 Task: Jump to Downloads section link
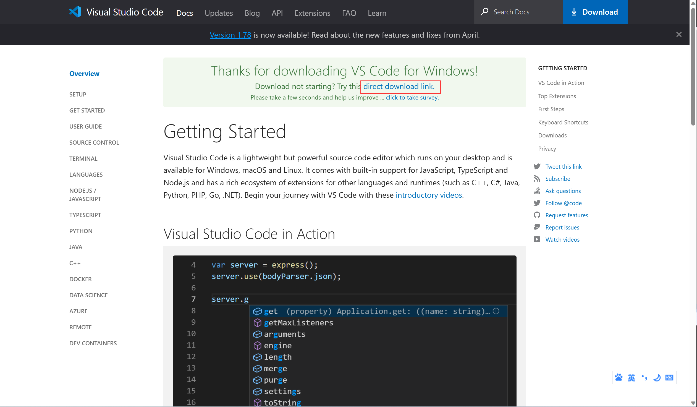pyautogui.click(x=552, y=135)
